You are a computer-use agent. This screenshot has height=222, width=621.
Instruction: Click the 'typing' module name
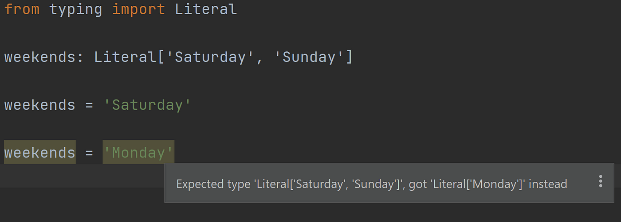76,10
